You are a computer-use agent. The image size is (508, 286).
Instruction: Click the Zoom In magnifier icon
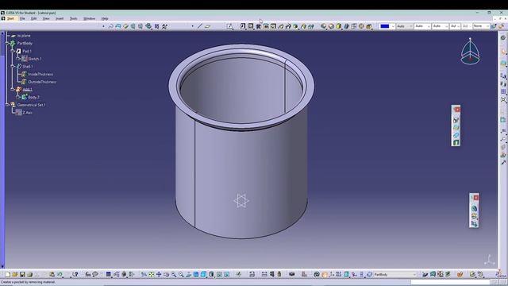pos(174,275)
